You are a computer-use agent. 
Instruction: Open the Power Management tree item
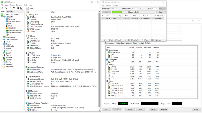point(15,30)
